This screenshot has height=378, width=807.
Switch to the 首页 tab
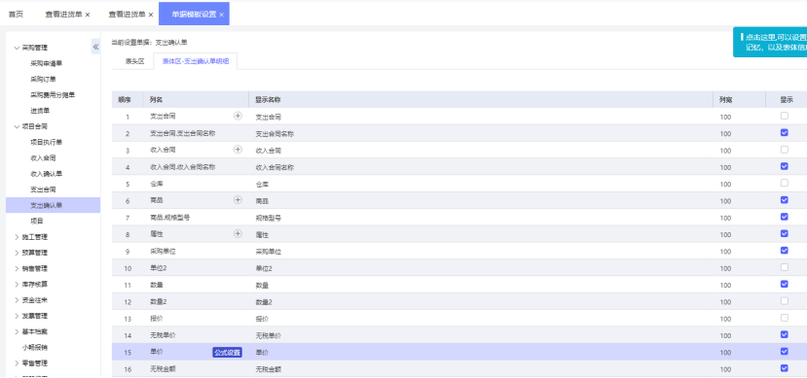point(16,15)
